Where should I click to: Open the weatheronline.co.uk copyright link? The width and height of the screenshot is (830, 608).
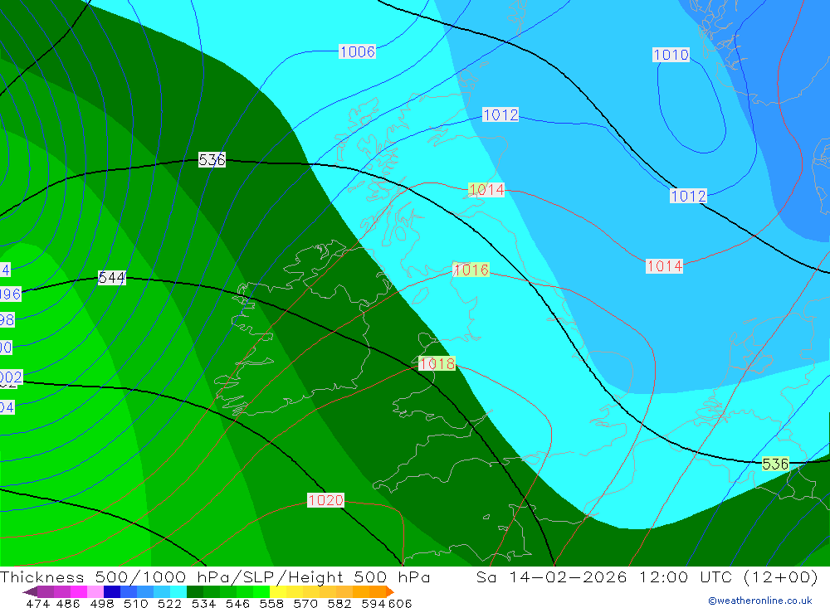[x=760, y=601]
